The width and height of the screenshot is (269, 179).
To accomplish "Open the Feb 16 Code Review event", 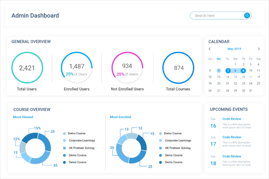I will tap(231, 119).
